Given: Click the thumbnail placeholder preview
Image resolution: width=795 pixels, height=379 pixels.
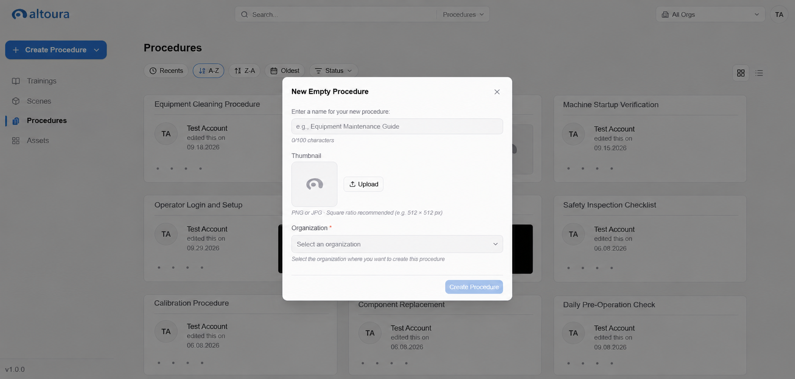Looking at the screenshot, I should [314, 184].
